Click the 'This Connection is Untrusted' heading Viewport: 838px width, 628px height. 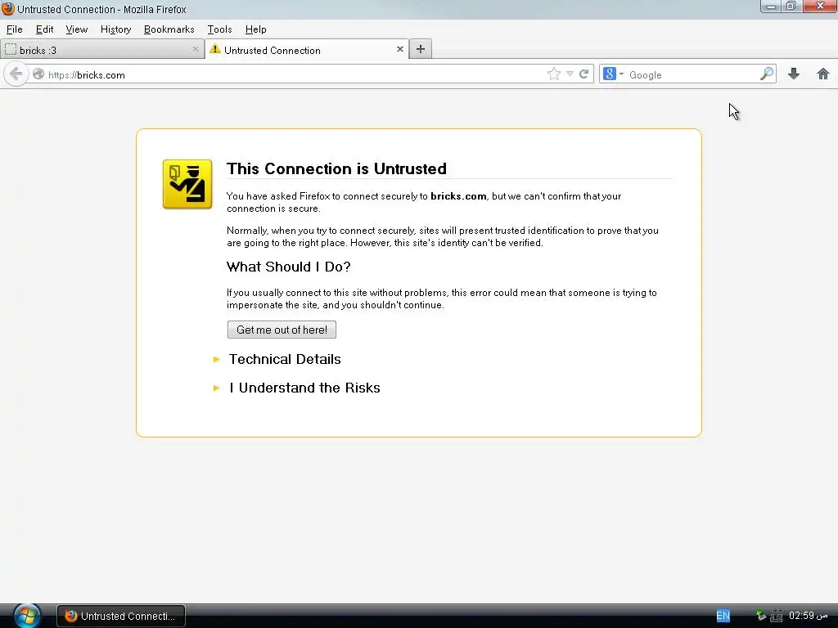click(x=336, y=168)
